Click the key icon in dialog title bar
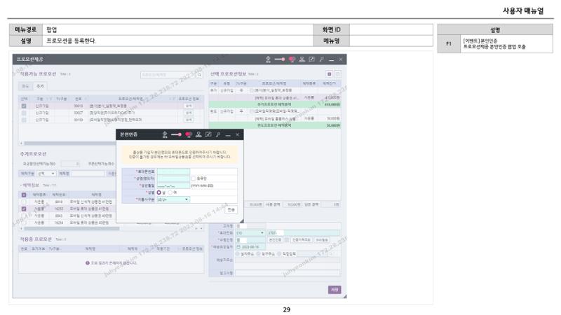 [x=218, y=134]
